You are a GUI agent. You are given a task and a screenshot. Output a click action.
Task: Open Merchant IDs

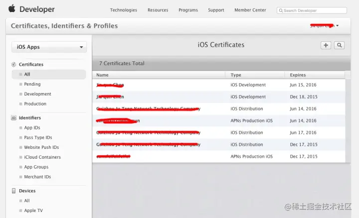pos(37,177)
